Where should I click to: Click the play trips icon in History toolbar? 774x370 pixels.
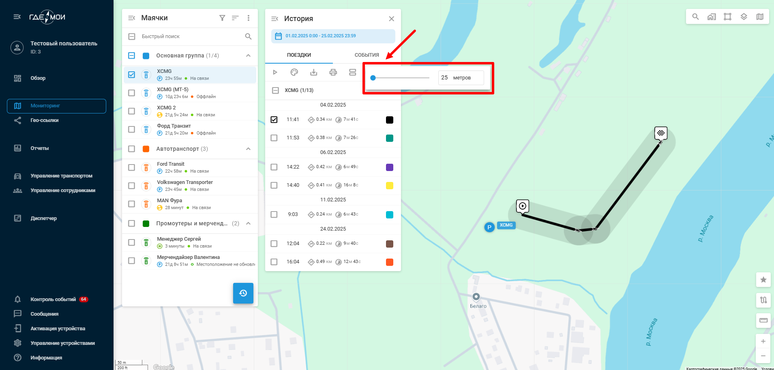click(x=275, y=73)
